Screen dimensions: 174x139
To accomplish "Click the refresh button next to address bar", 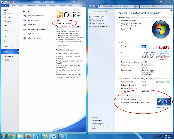I will coord(137,6).
